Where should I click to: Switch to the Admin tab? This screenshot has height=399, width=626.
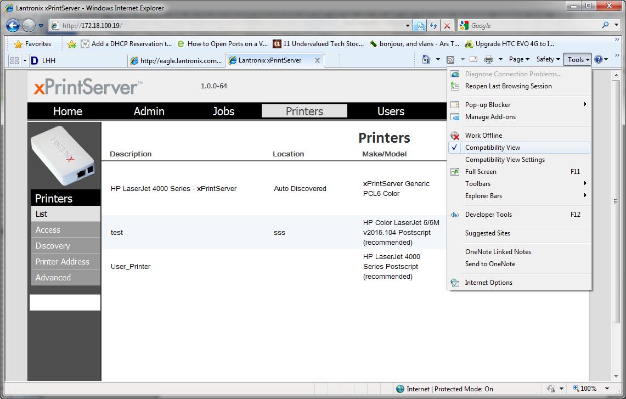tap(149, 111)
